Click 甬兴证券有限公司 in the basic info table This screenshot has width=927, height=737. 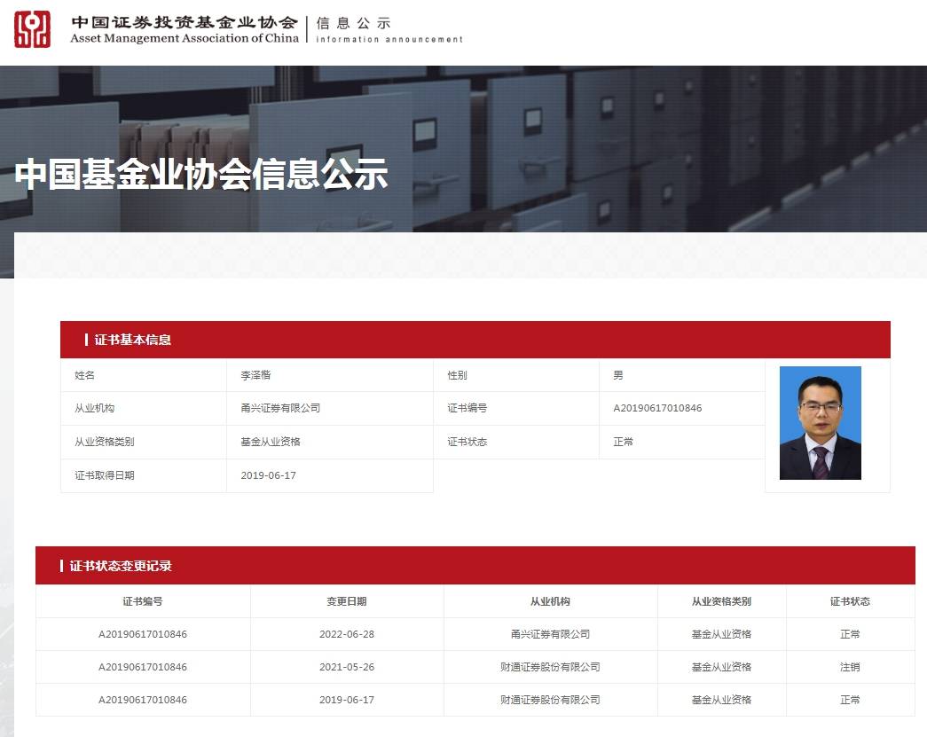click(280, 408)
